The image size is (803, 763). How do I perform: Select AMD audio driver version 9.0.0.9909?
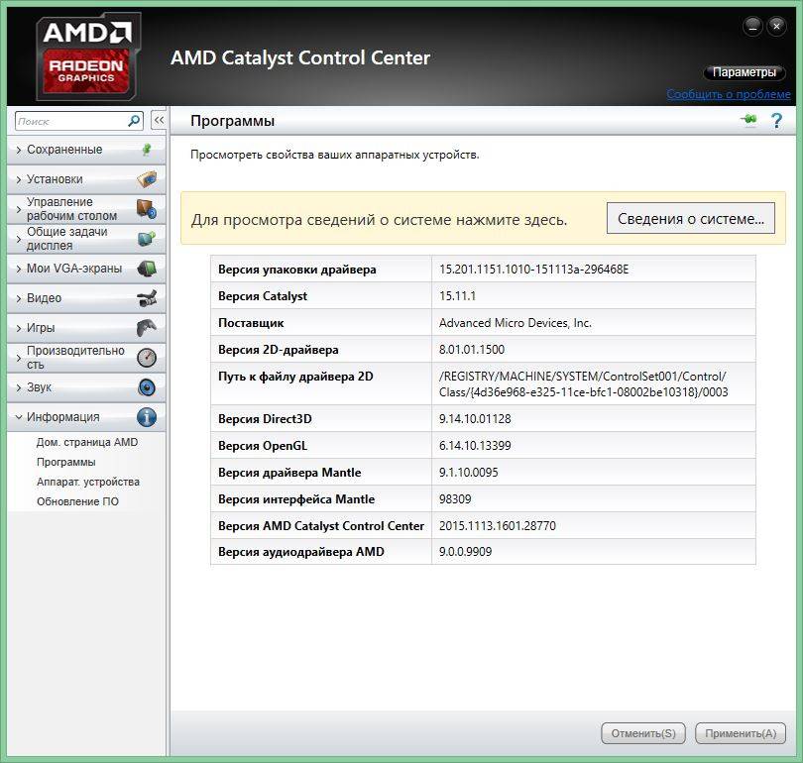tap(465, 552)
